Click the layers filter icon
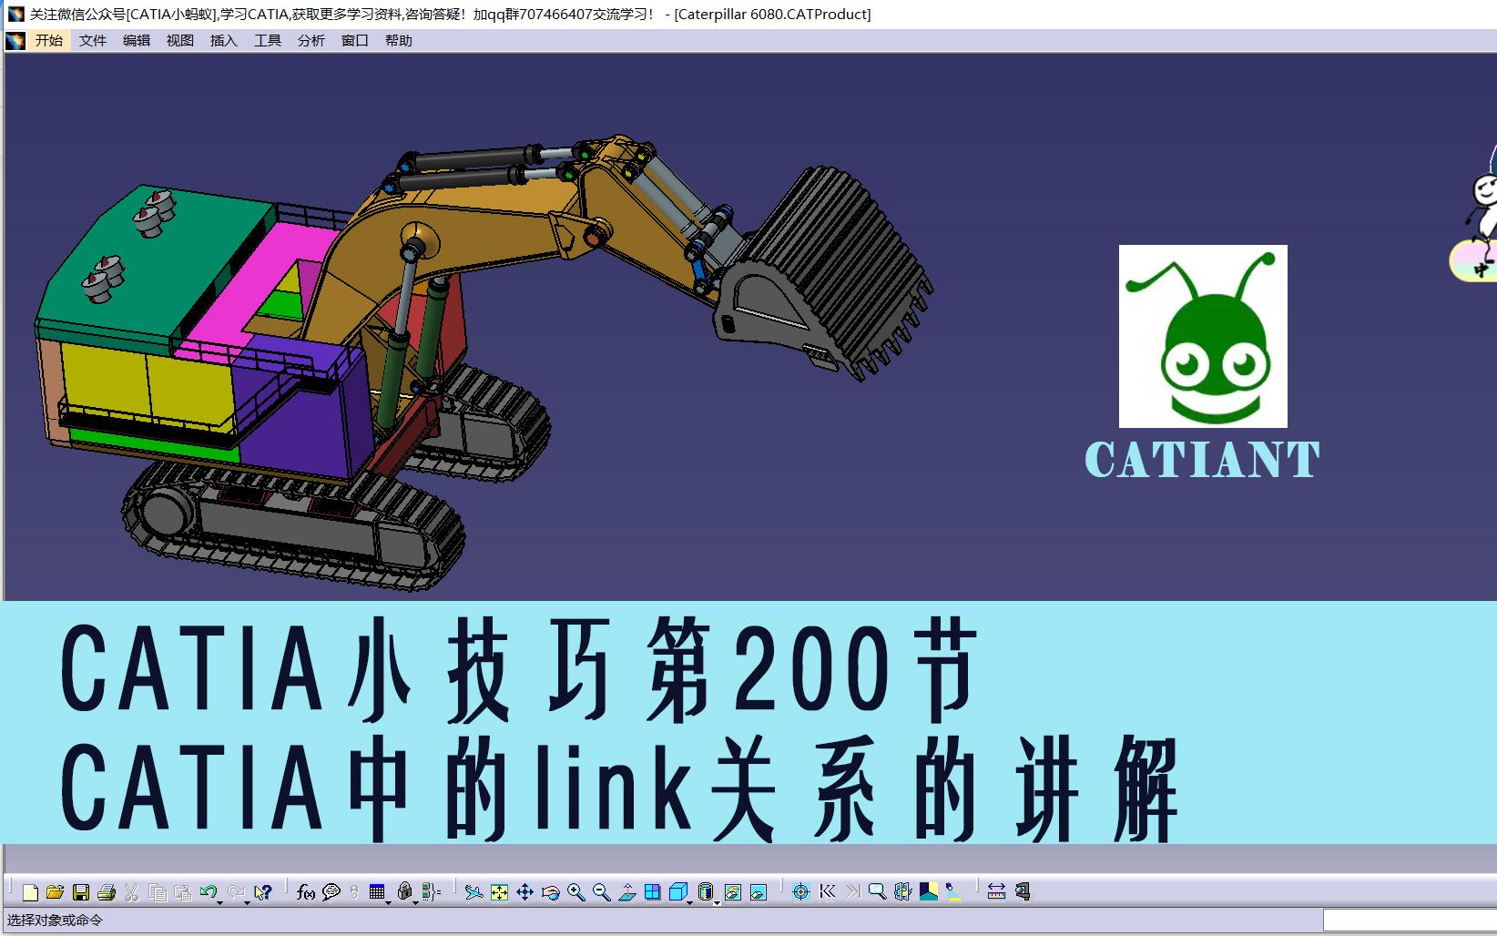 902,892
